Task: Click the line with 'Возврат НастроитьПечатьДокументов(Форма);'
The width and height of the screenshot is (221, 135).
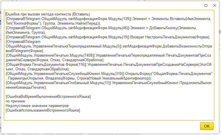Action: (x=108, y=37)
